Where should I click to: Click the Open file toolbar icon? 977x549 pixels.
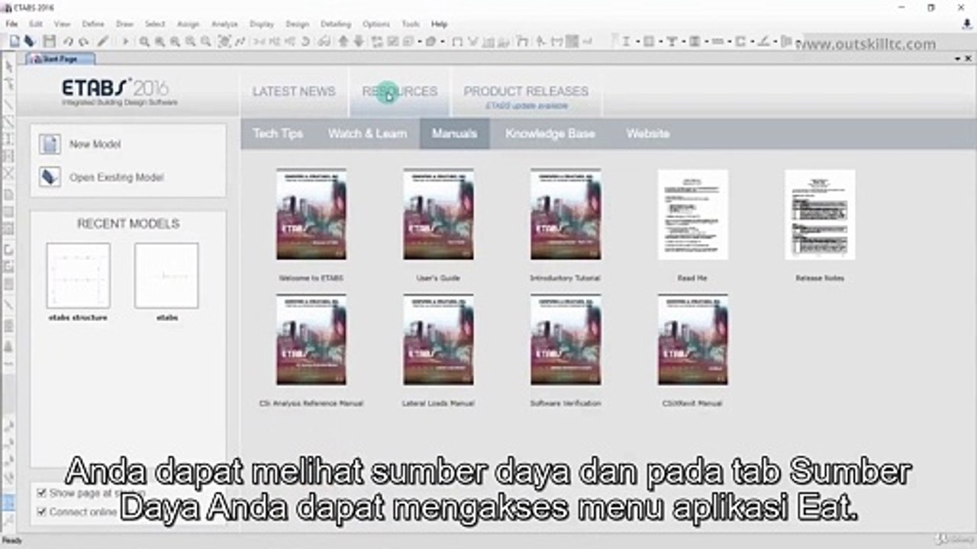click(x=29, y=41)
